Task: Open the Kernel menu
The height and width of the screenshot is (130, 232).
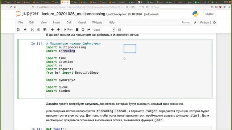Action: pos(82,22)
